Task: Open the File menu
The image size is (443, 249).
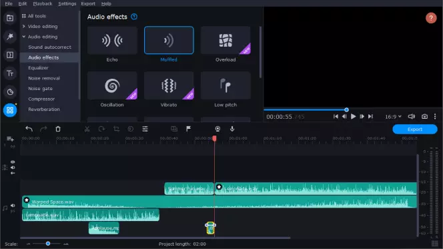Action: point(9,4)
